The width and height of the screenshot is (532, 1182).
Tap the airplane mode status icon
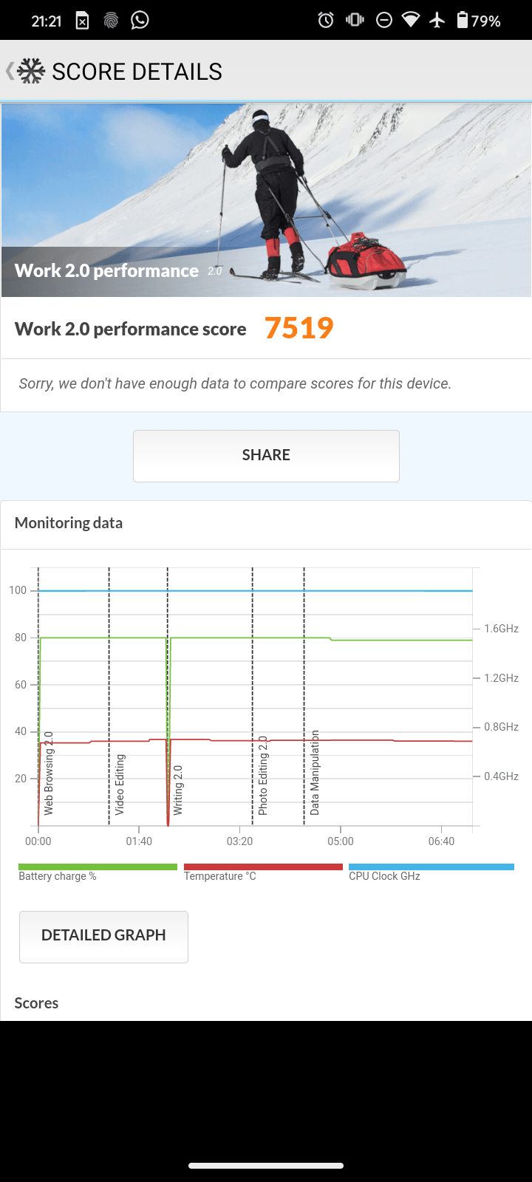pyautogui.click(x=437, y=20)
